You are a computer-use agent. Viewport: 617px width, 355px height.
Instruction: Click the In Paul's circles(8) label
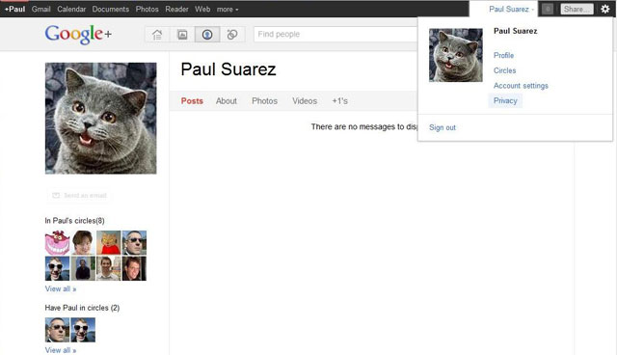75,221
